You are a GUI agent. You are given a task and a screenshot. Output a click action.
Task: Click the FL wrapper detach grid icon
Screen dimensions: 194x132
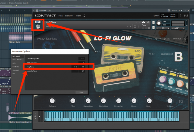point(169,11)
